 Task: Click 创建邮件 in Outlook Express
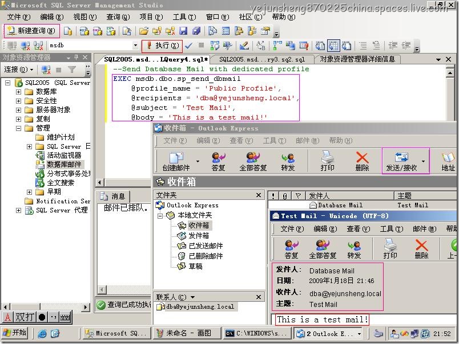click(x=176, y=162)
